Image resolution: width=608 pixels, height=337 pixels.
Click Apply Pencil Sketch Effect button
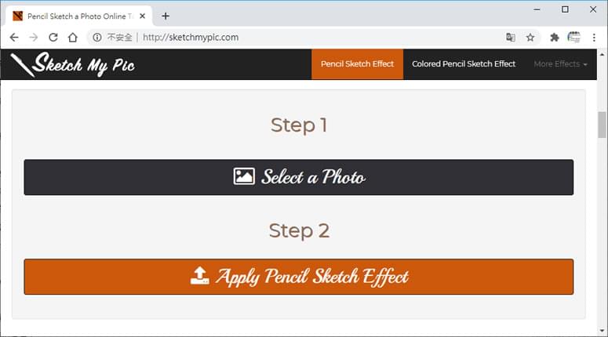(x=299, y=277)
